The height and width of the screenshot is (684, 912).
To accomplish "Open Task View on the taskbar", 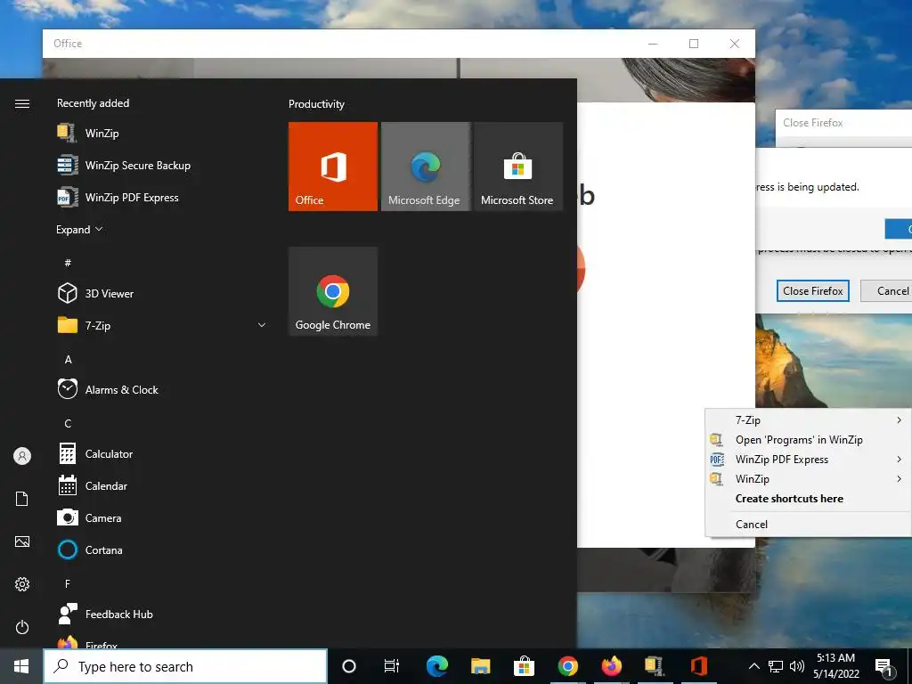I will [392, 666].
